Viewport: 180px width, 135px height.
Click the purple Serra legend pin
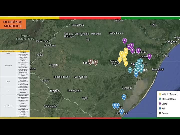(160, 104)
